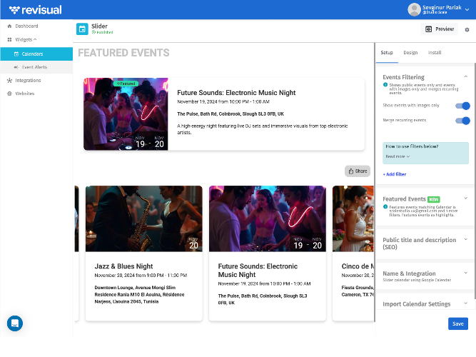Screen dimensions: 476x357
Task: Open the chat support bubble icon
Action: coord(15,323)
